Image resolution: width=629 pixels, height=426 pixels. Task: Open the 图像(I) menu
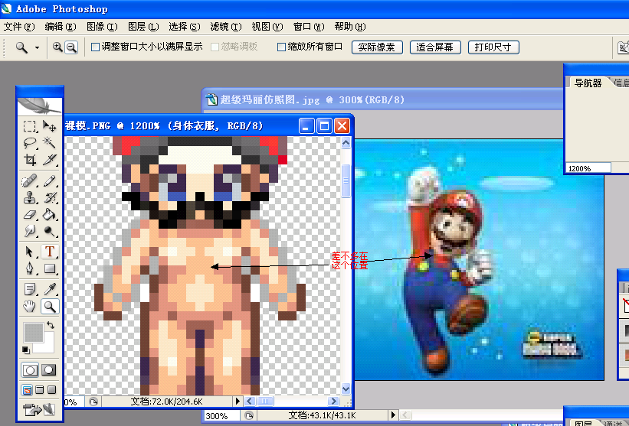coord(103,27)
